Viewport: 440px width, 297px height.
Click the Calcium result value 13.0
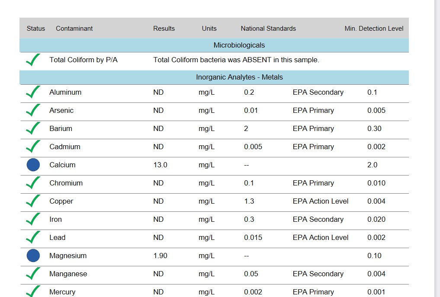[x=160, y=165]
